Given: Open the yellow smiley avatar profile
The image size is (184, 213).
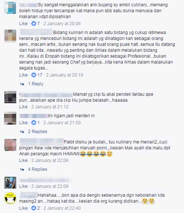Looking at the screenshot, I should click(10, 198).
